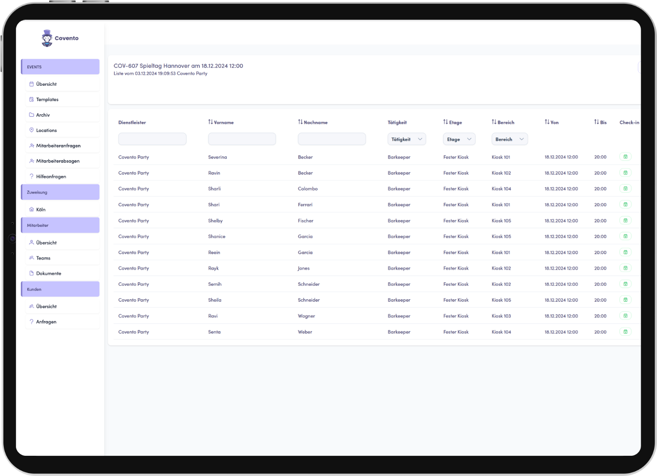Sort the Bis column via arrows icon
This screenshot has height=476, width=657.
tap(596, 122)
